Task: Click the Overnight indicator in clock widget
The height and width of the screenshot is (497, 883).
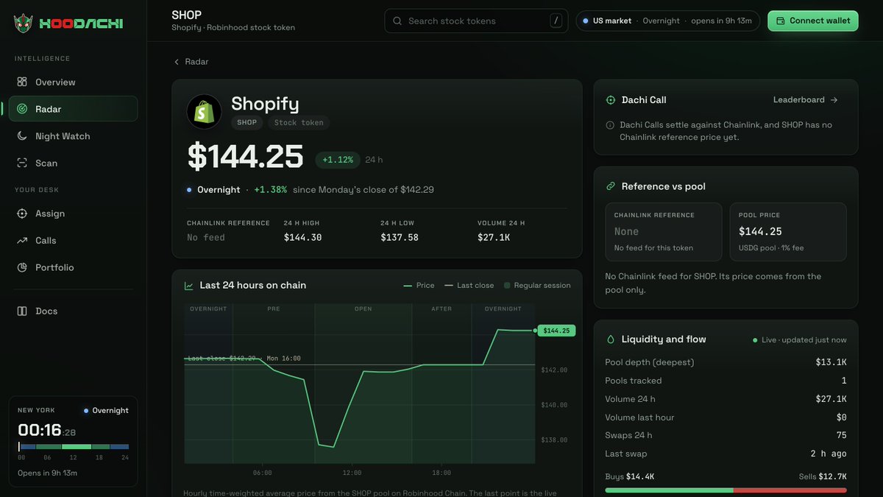Action: click(x=106, y=411)
